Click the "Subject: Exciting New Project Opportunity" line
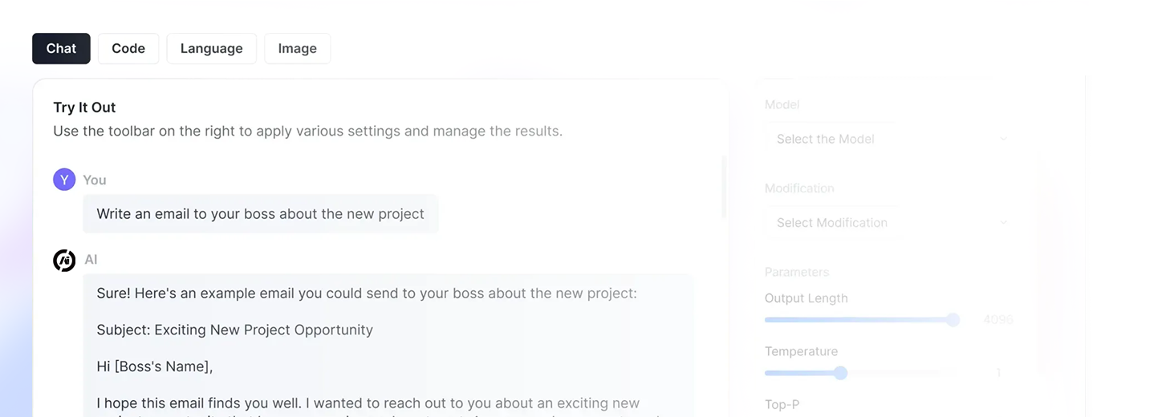This screenshot has width=1158, height=417. point(234,330)
